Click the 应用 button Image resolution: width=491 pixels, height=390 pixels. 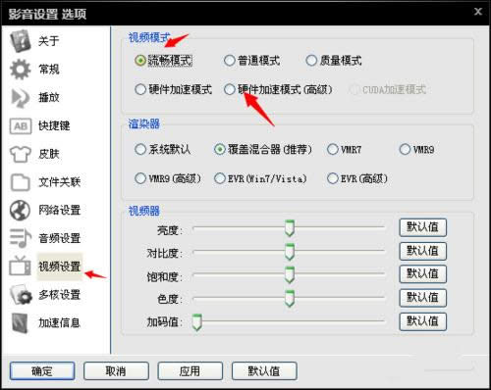coord(191,370)
